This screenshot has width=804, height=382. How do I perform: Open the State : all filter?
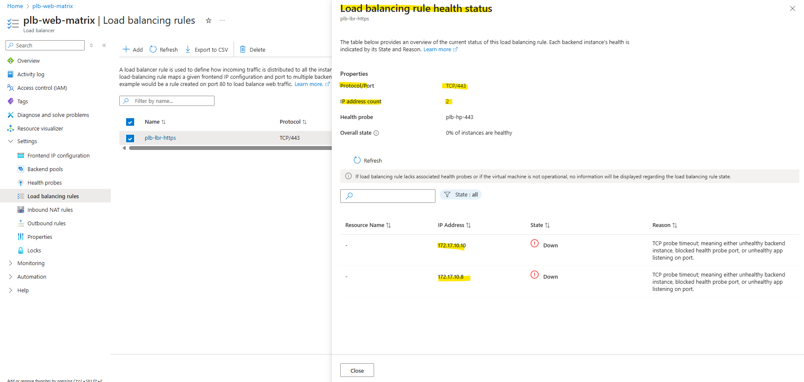coord(460,194)
